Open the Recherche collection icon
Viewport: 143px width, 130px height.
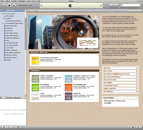[69, 96]
